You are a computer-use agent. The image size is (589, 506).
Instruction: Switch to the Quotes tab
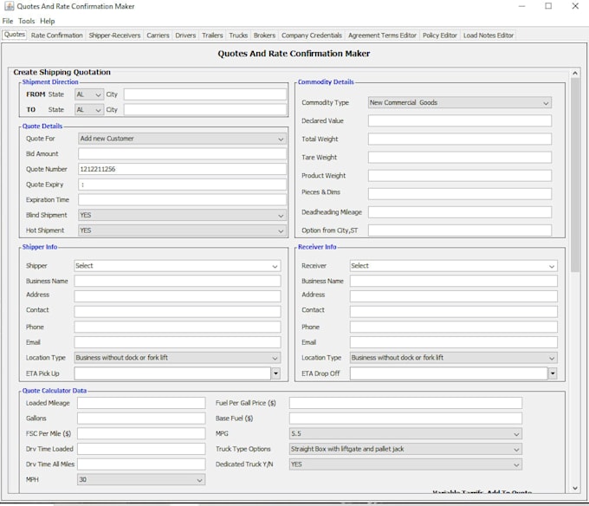coord(15,35)
